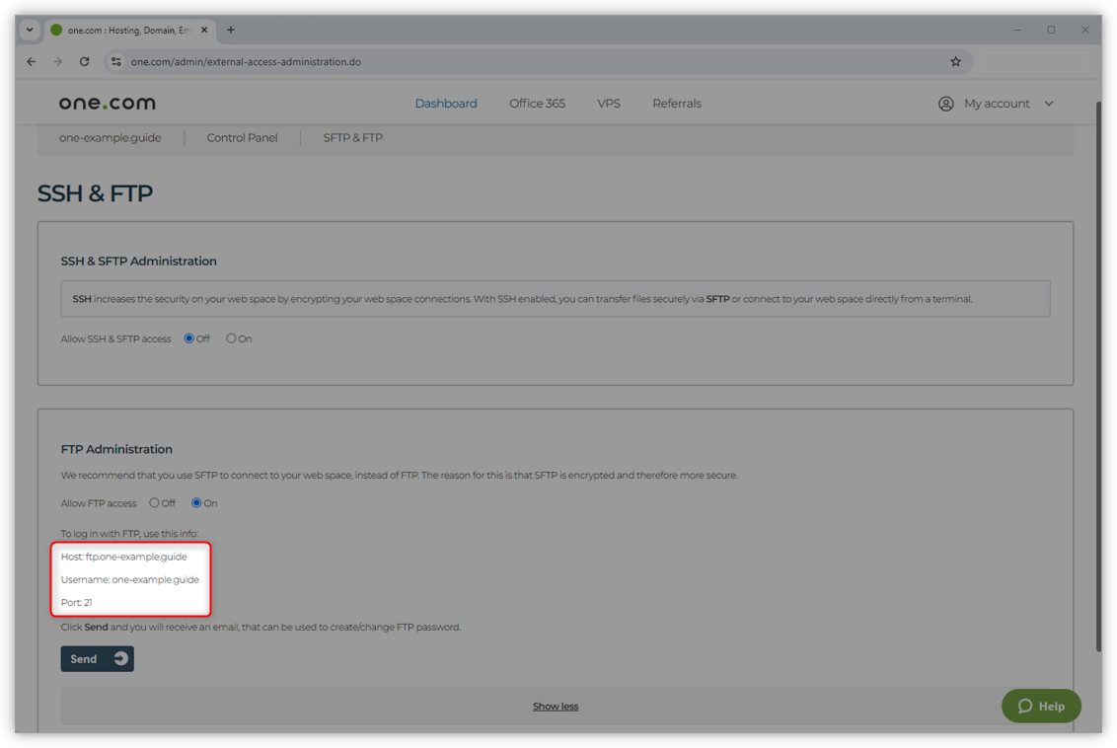
Task: Expand the My account dropdown
Action: click(x=1048, y=103)
